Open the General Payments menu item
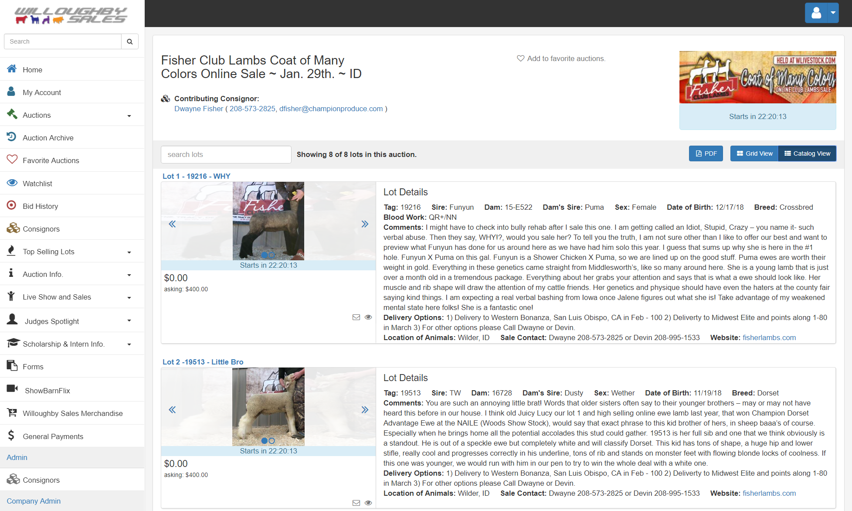 [x=72, y=436]
